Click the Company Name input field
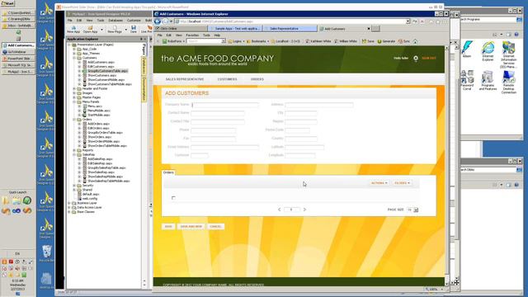The width and height of the screenshot is (528, 297). click(x=225, y=105)
